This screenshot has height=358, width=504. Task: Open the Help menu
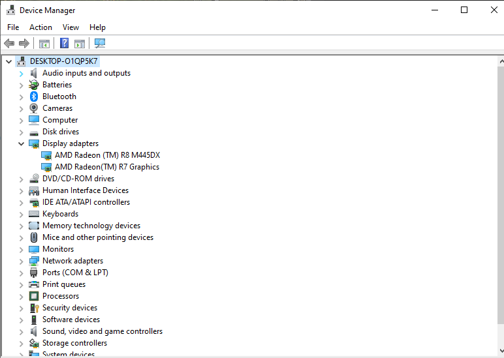(x=97, y=27)
